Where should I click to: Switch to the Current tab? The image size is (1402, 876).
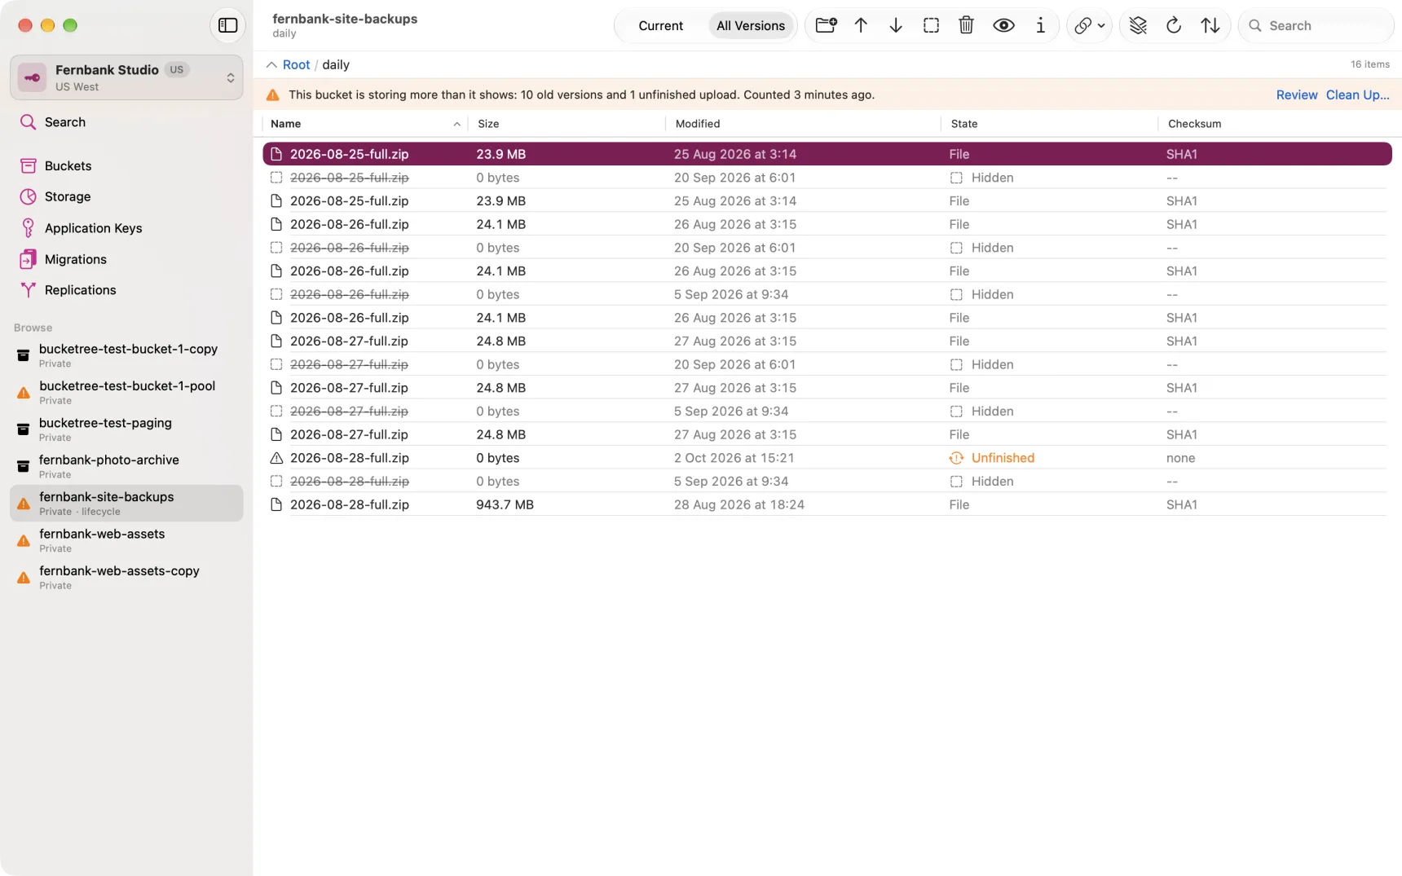[660, 25]
